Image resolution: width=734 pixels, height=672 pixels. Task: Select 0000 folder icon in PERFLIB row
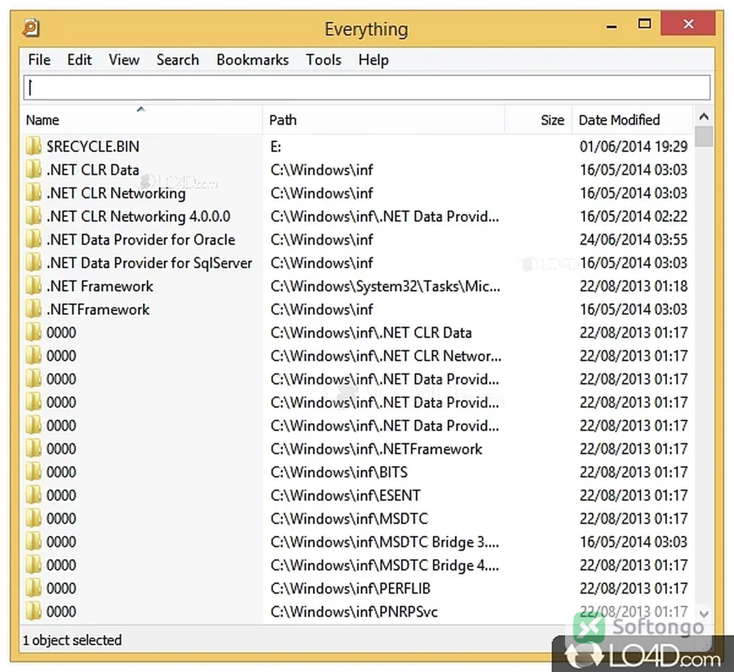pyautogui.click(x=34, y=588)
